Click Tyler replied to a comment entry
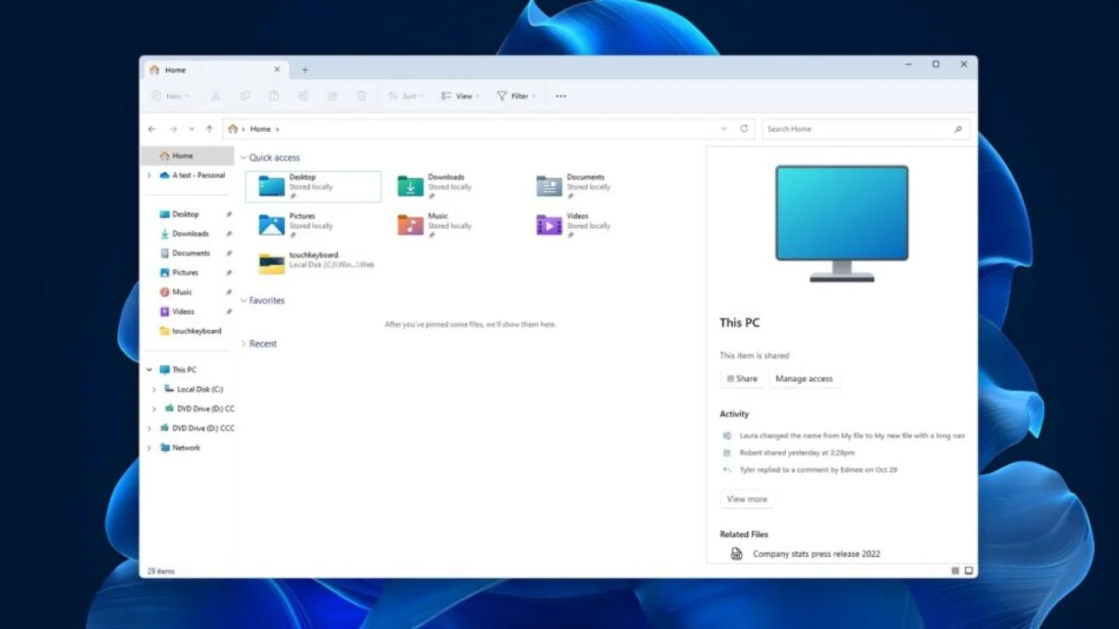 coord(818,470)
